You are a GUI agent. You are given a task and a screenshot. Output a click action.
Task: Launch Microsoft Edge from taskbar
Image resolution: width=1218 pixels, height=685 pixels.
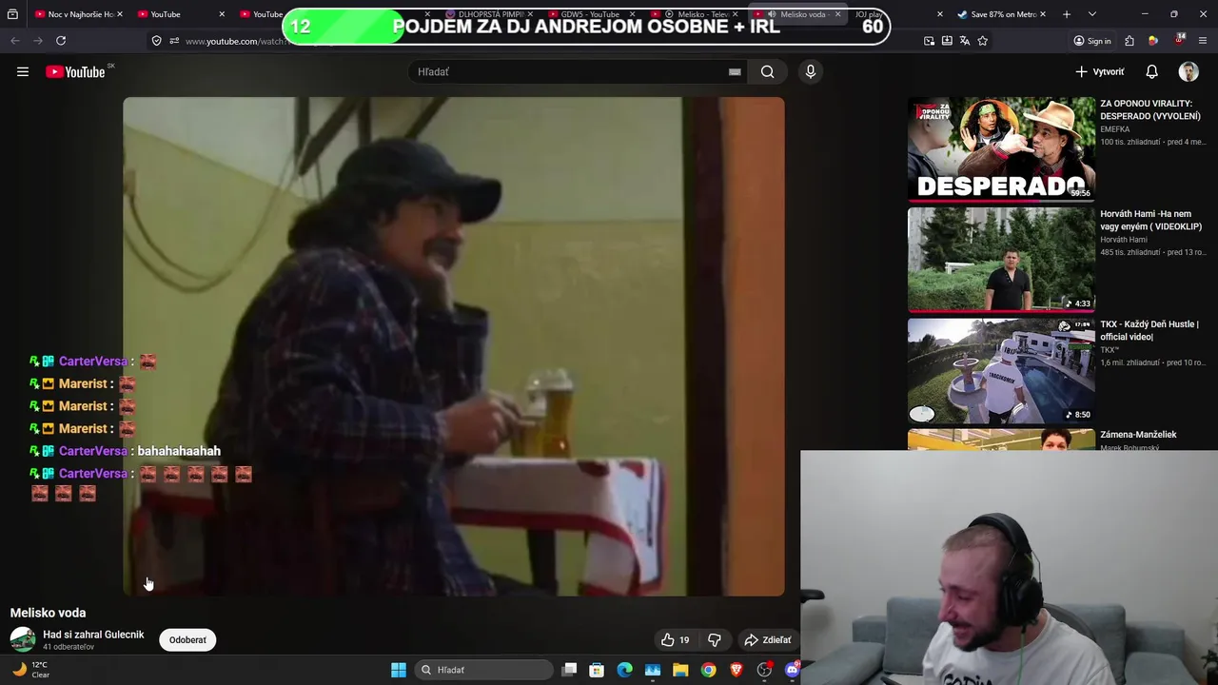[624, 670]
